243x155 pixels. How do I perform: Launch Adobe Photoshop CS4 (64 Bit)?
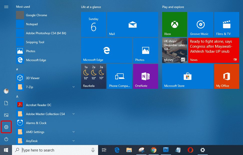[x=45, y=33]
